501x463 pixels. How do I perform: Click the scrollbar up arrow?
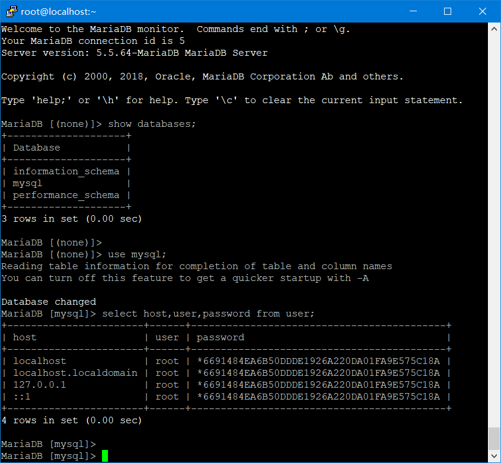494,29
